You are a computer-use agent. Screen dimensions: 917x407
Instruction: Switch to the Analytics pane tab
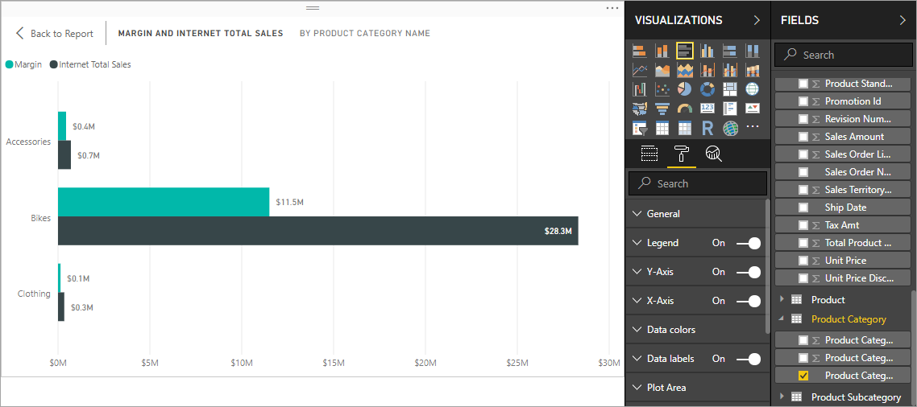(712, 154)
